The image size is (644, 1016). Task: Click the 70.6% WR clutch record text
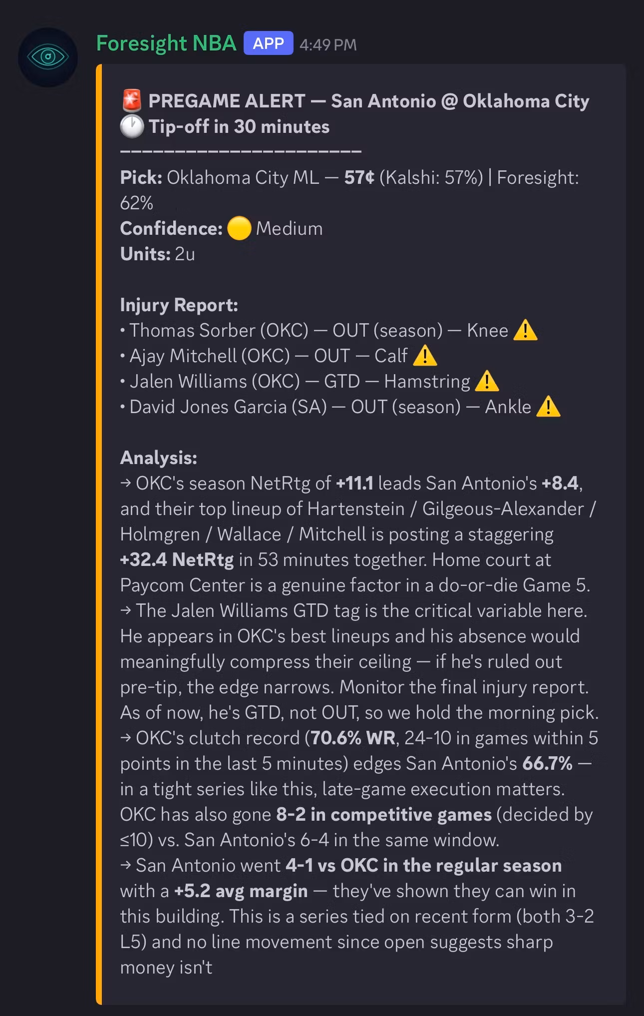tap(353, 738)
